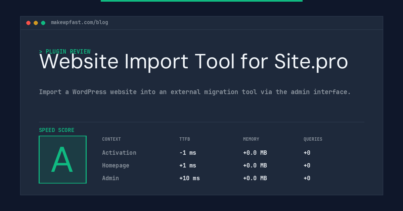Click the QUERIES column header
The height and width of the screenshot is (211, 403).
313,139
